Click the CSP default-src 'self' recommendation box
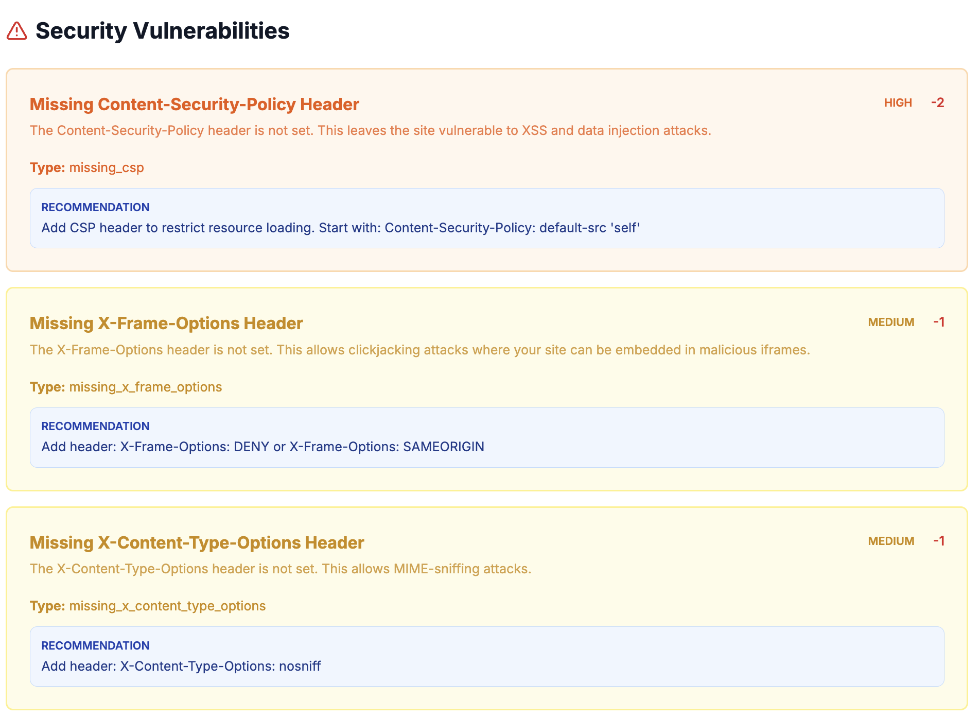The image size is (980, 716). pyautogui.click(x=486, y=218)
